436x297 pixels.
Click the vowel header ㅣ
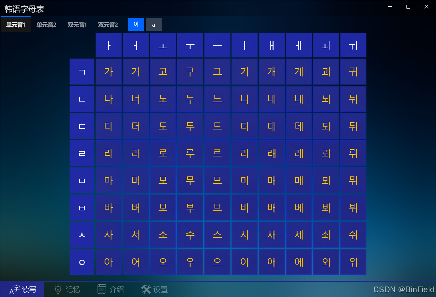[245, 45]
